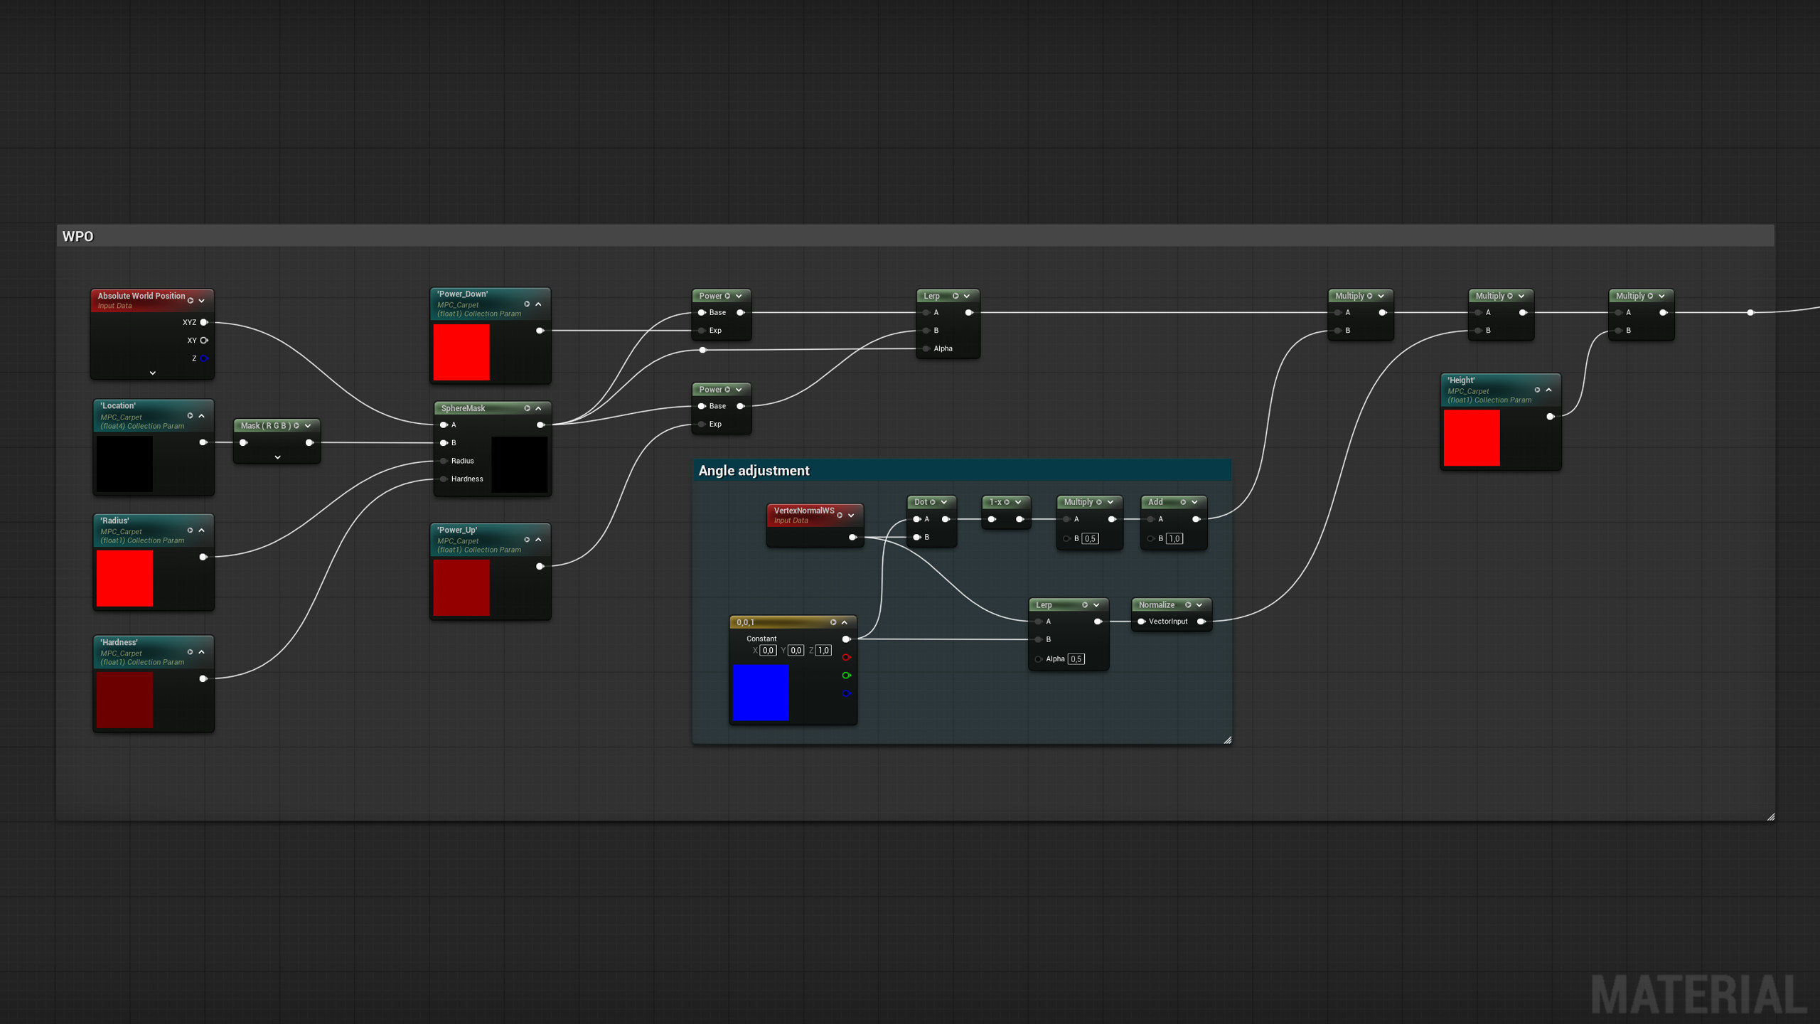Click the XYZ output pin of Absolute World Position
The height and width of the screenshot is (1024, 1820).
[x=204, y=322]
